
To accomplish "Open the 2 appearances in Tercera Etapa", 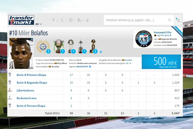I will pos(71,106).
